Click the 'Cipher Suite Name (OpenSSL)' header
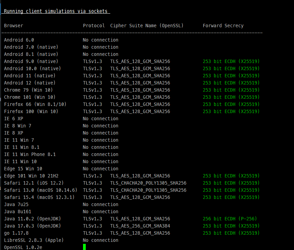Viewport: 294px width, 250px height. [x=147, y=26]
